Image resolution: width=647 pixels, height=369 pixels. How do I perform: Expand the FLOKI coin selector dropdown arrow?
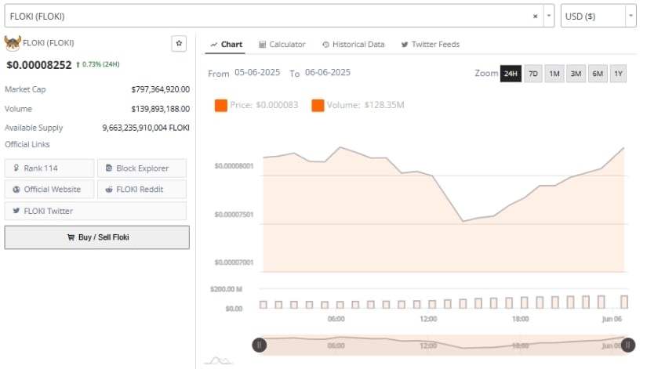(548, 16)
